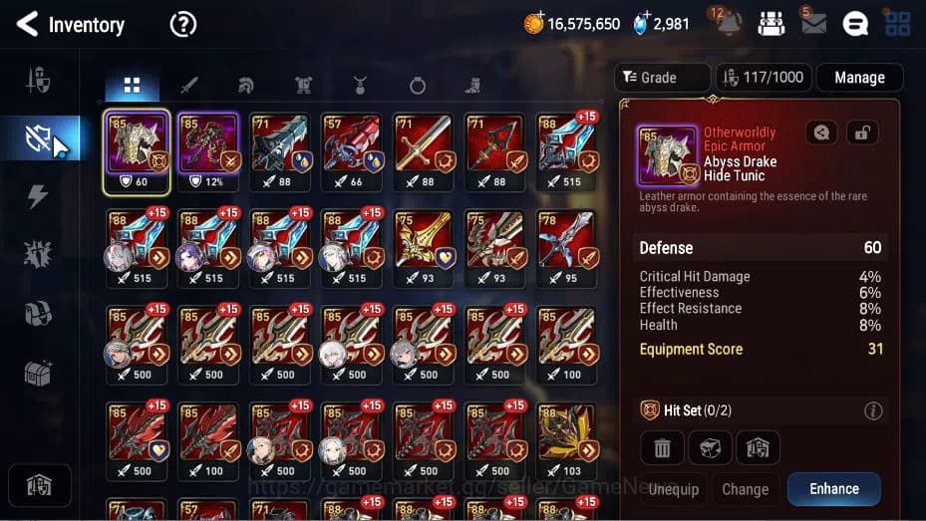This screenshot has height=521, width=926.
Task: Toggle the equipment lock padlock icon
Action: coord(861,132)
